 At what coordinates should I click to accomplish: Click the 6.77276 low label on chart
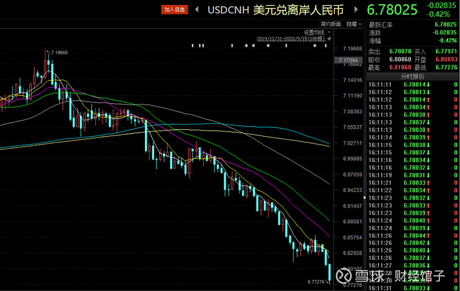[x=316, y=282]
